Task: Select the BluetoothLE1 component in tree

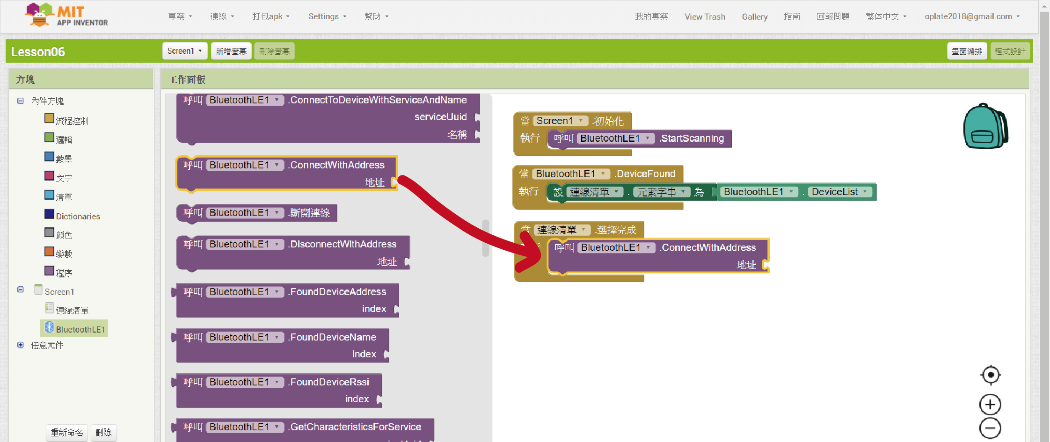Action: pos(80,329)
